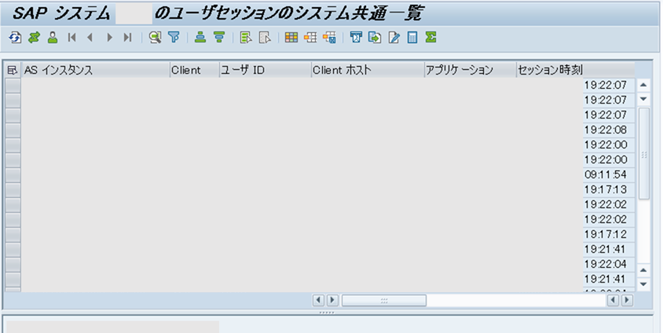Select row marker for 19:22:08 row

click(x=13, y=130)
